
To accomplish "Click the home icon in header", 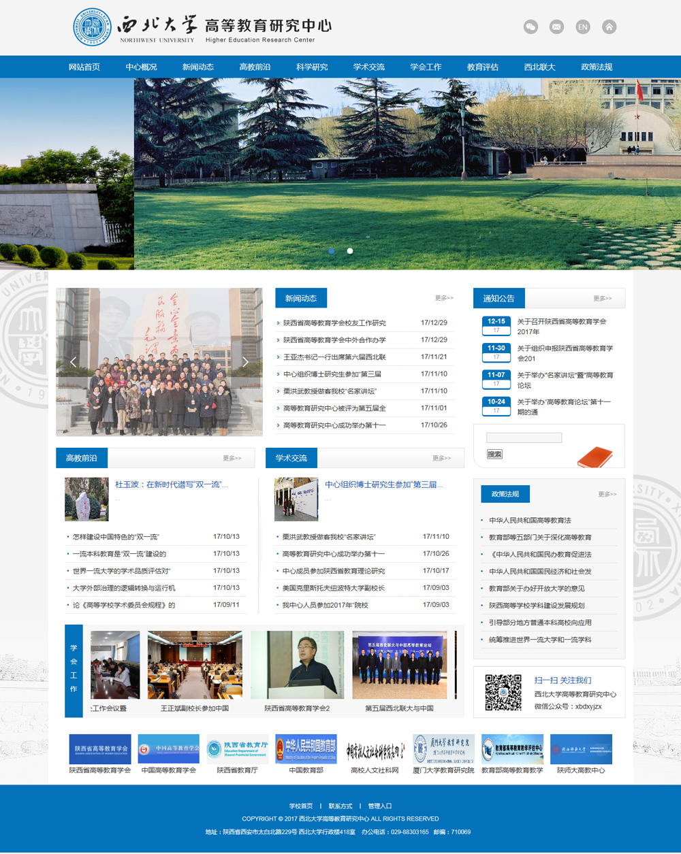I will (609, 27).
